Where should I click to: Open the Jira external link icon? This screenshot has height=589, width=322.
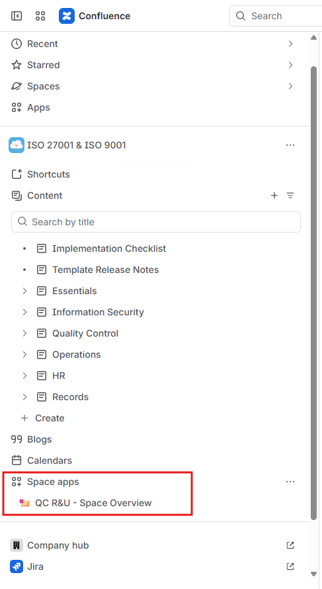(290, 566)
